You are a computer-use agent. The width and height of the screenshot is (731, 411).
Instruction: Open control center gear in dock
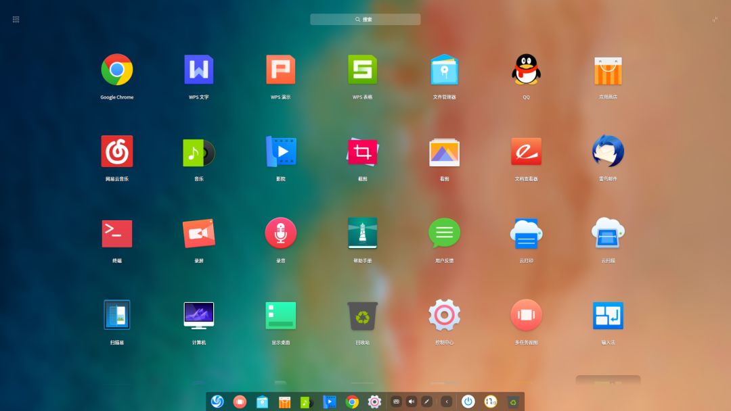click(374, 402)
